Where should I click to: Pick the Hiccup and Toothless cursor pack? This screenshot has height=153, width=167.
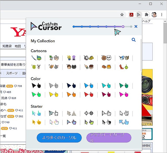71,67
